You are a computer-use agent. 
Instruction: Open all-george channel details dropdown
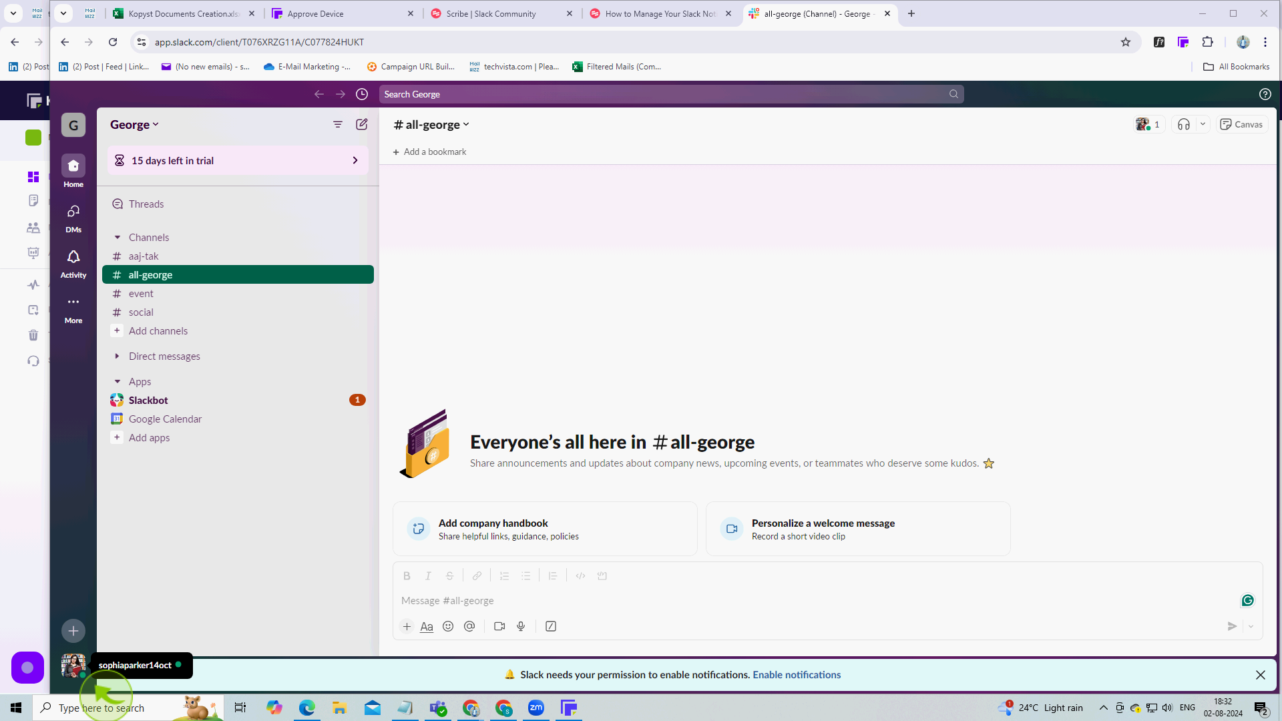(x=431, y=124)
